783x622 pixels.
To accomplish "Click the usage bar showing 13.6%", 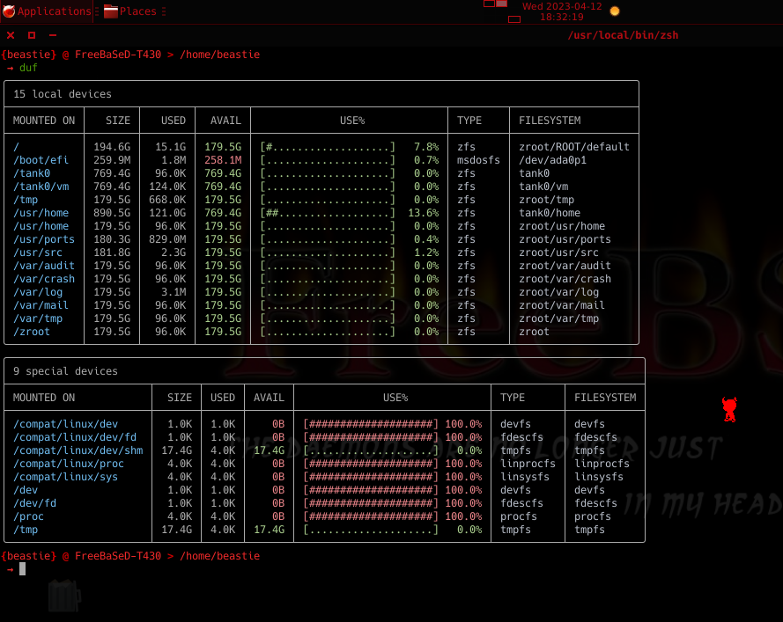I will click(x=327, y=213).
